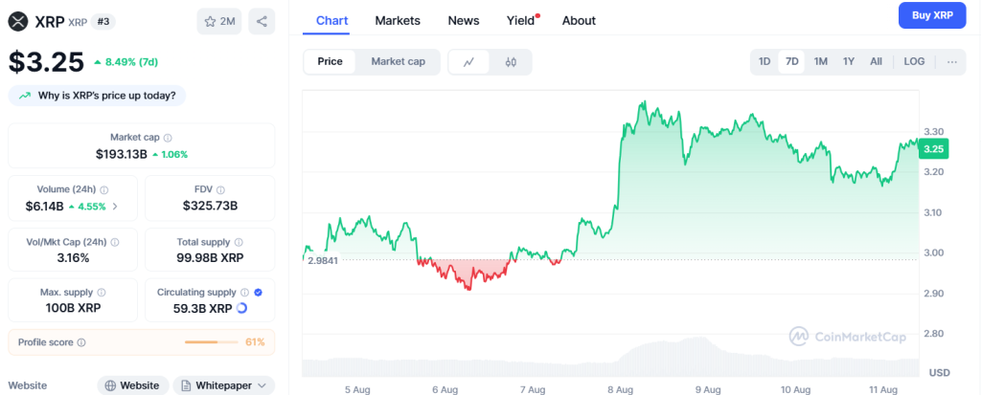This screenshot has width=981, height=395.
Task: Set chart timeframe to 1M
Action: click(x=821, y=62)
